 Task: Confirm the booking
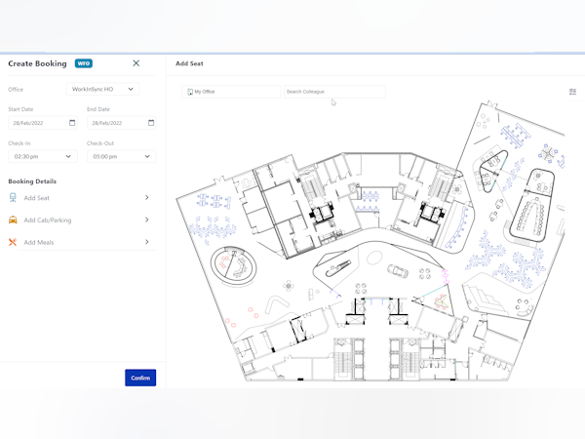140,378
